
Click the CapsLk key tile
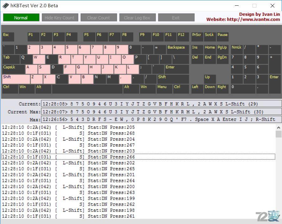tap(14, 69)
